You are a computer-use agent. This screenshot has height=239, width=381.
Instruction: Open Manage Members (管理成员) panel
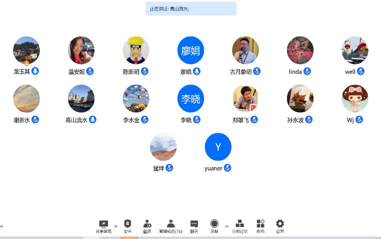[x=171, y=227]
